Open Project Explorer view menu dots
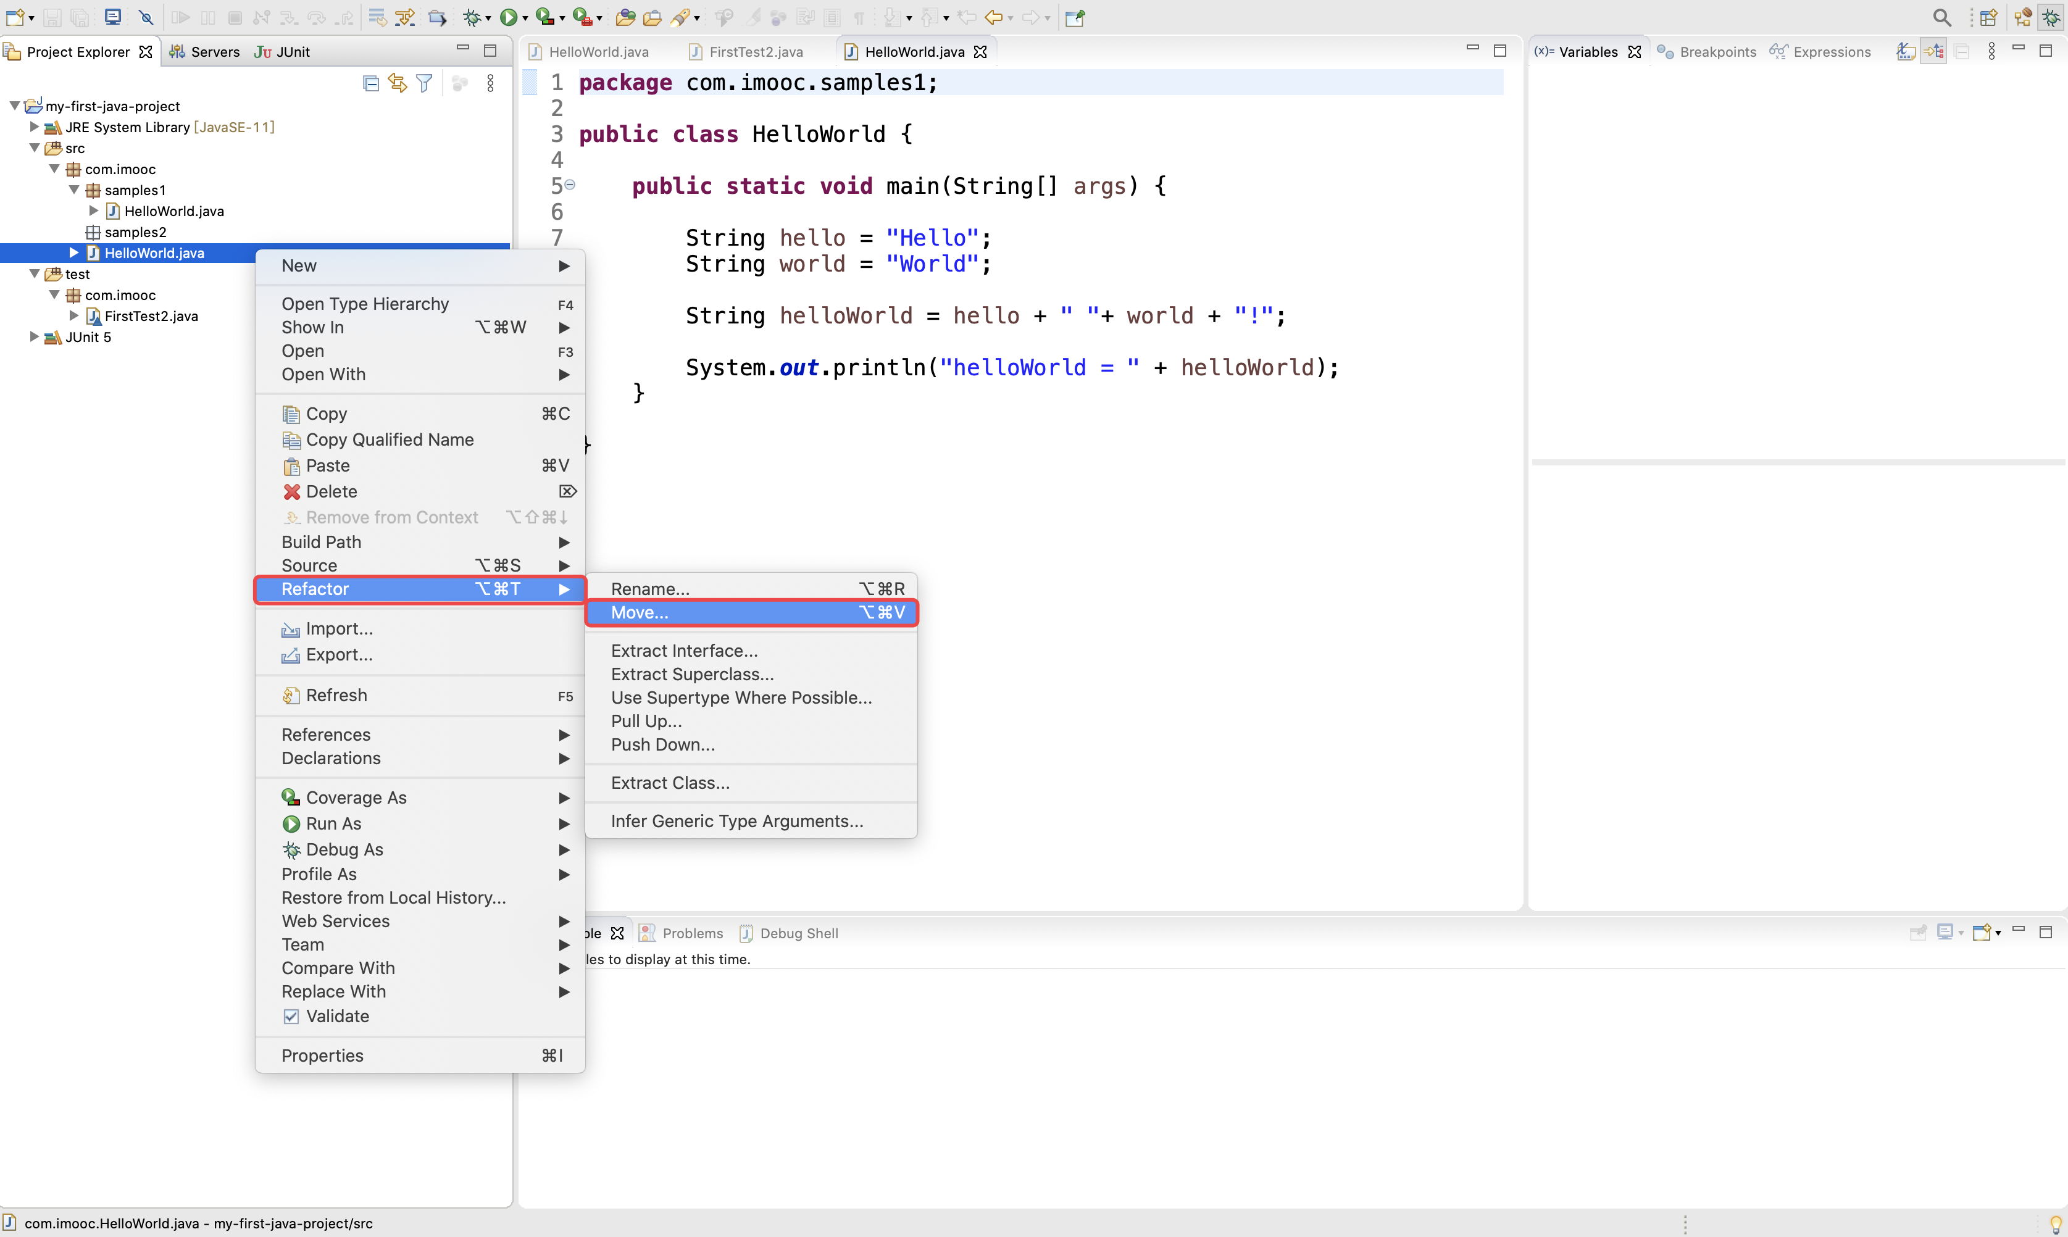2068x1237 pixels. click(490, 83)
